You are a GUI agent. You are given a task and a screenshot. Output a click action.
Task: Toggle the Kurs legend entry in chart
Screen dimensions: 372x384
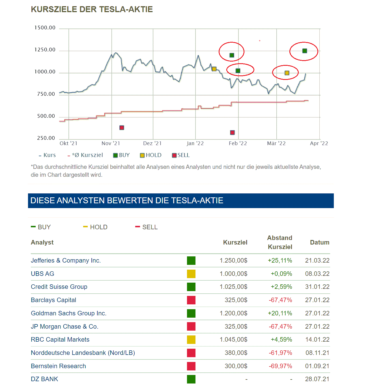click(x=47, y=155)
